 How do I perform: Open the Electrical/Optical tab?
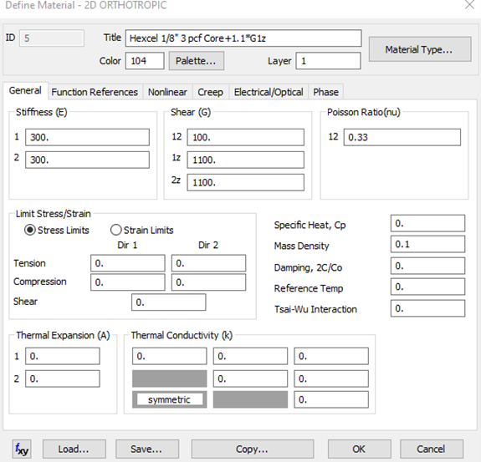pos(269,92)
